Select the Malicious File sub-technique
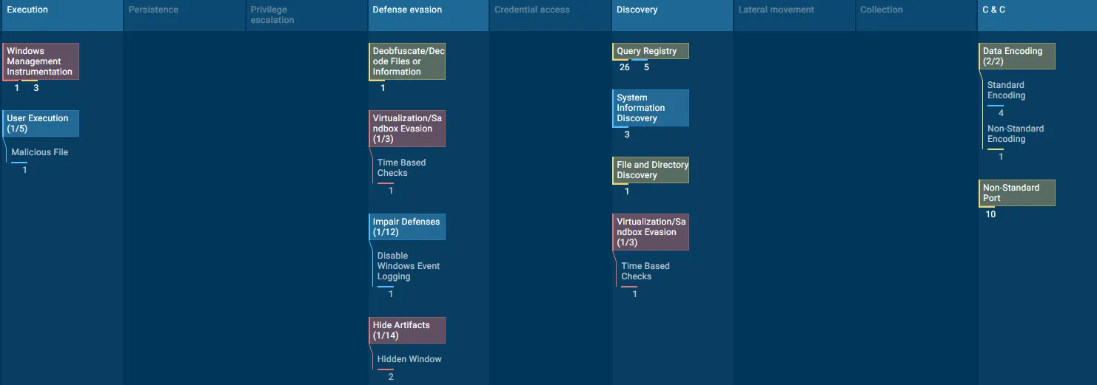Viewport: 1097px width, 385px height. tap(40, 152)
